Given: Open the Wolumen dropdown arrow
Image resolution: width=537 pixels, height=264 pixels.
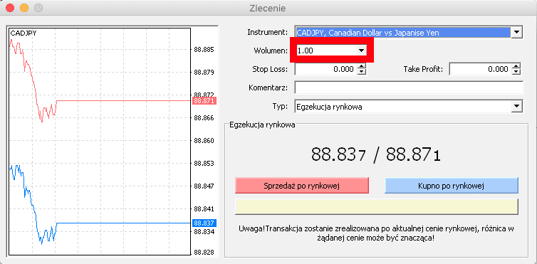Looking at the screenshot, I should point(361,51).
